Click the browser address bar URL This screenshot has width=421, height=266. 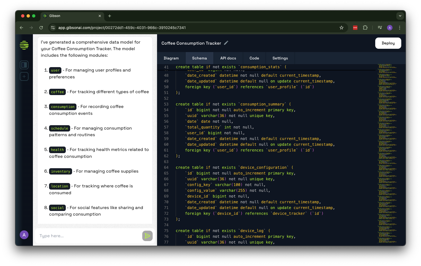122,28
